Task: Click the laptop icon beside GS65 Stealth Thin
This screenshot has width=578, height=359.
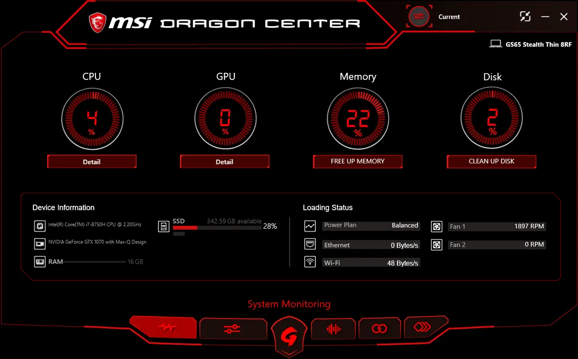Action: pos(495,44)
